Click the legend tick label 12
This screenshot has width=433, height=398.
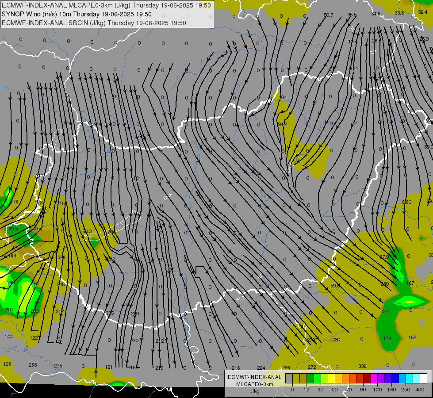[x=306, y=390]
